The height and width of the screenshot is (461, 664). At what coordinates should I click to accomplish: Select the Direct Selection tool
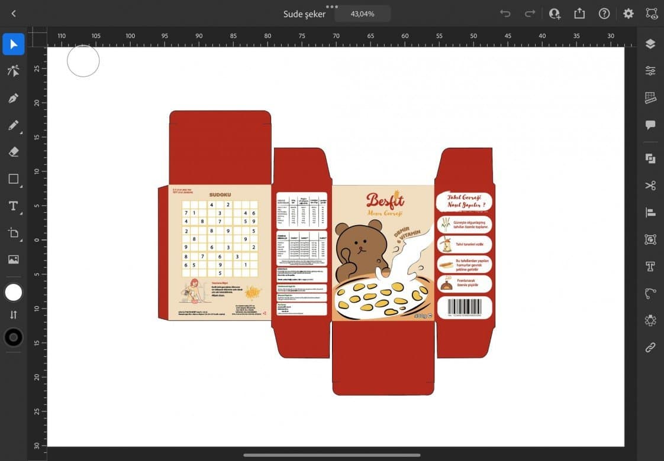tap(14, 71)
